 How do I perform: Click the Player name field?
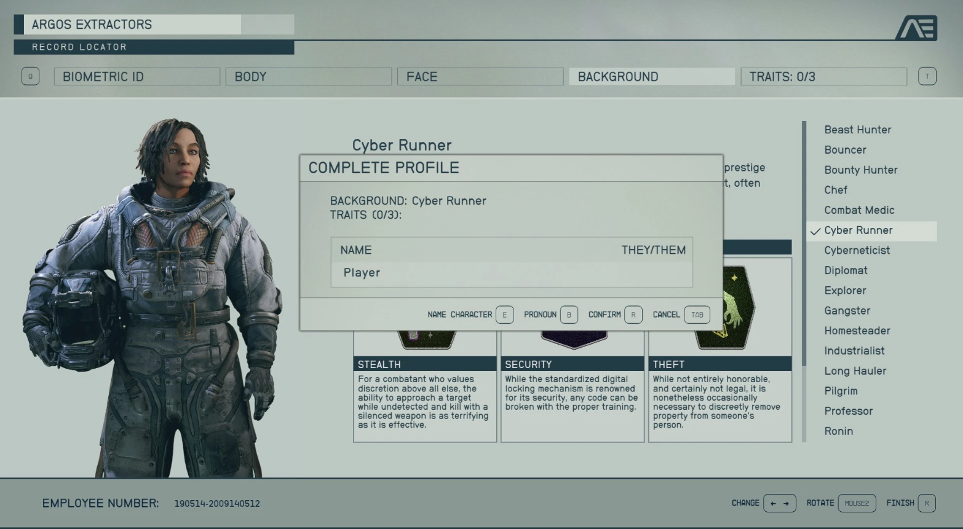coord(512,273)
